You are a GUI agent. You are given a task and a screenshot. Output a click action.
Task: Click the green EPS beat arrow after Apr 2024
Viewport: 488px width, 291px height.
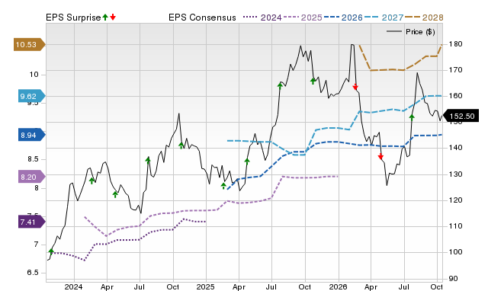tap(115, 194)
